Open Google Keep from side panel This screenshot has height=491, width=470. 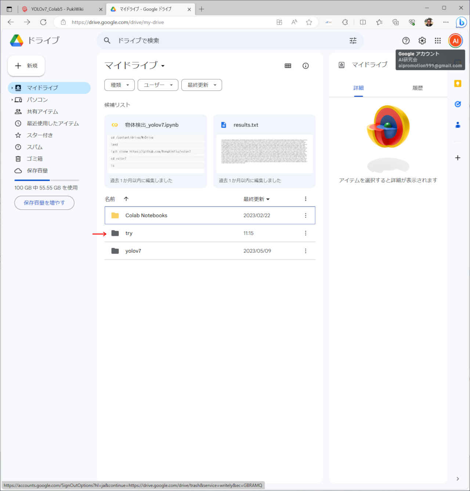(x=458, y=84)
